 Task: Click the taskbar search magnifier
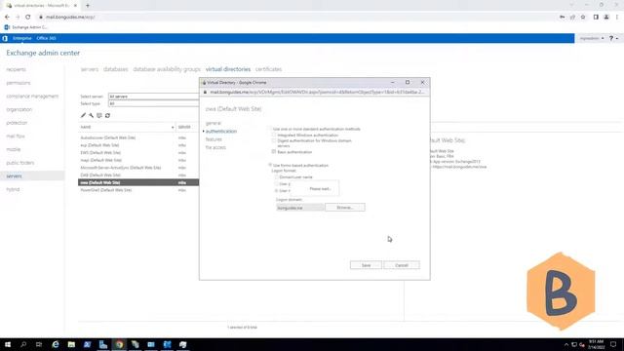tap(23, 344)
